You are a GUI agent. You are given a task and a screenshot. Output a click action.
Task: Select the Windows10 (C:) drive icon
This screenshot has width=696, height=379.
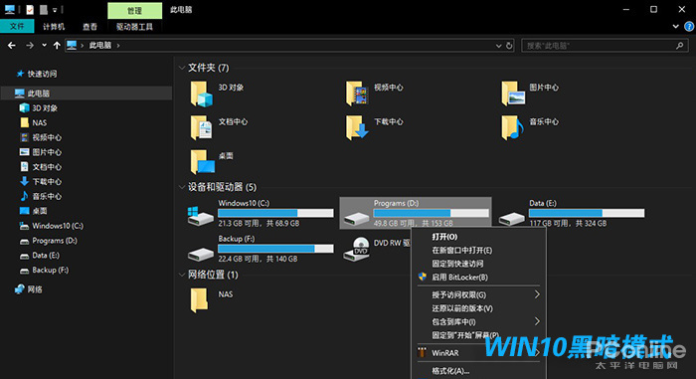point(200,217)
